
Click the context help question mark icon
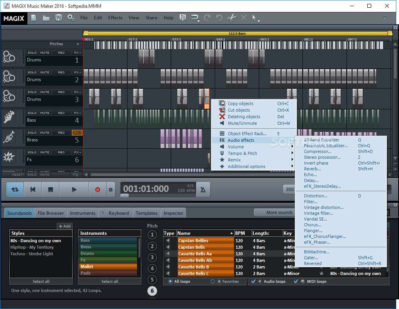tap(182, 17)
